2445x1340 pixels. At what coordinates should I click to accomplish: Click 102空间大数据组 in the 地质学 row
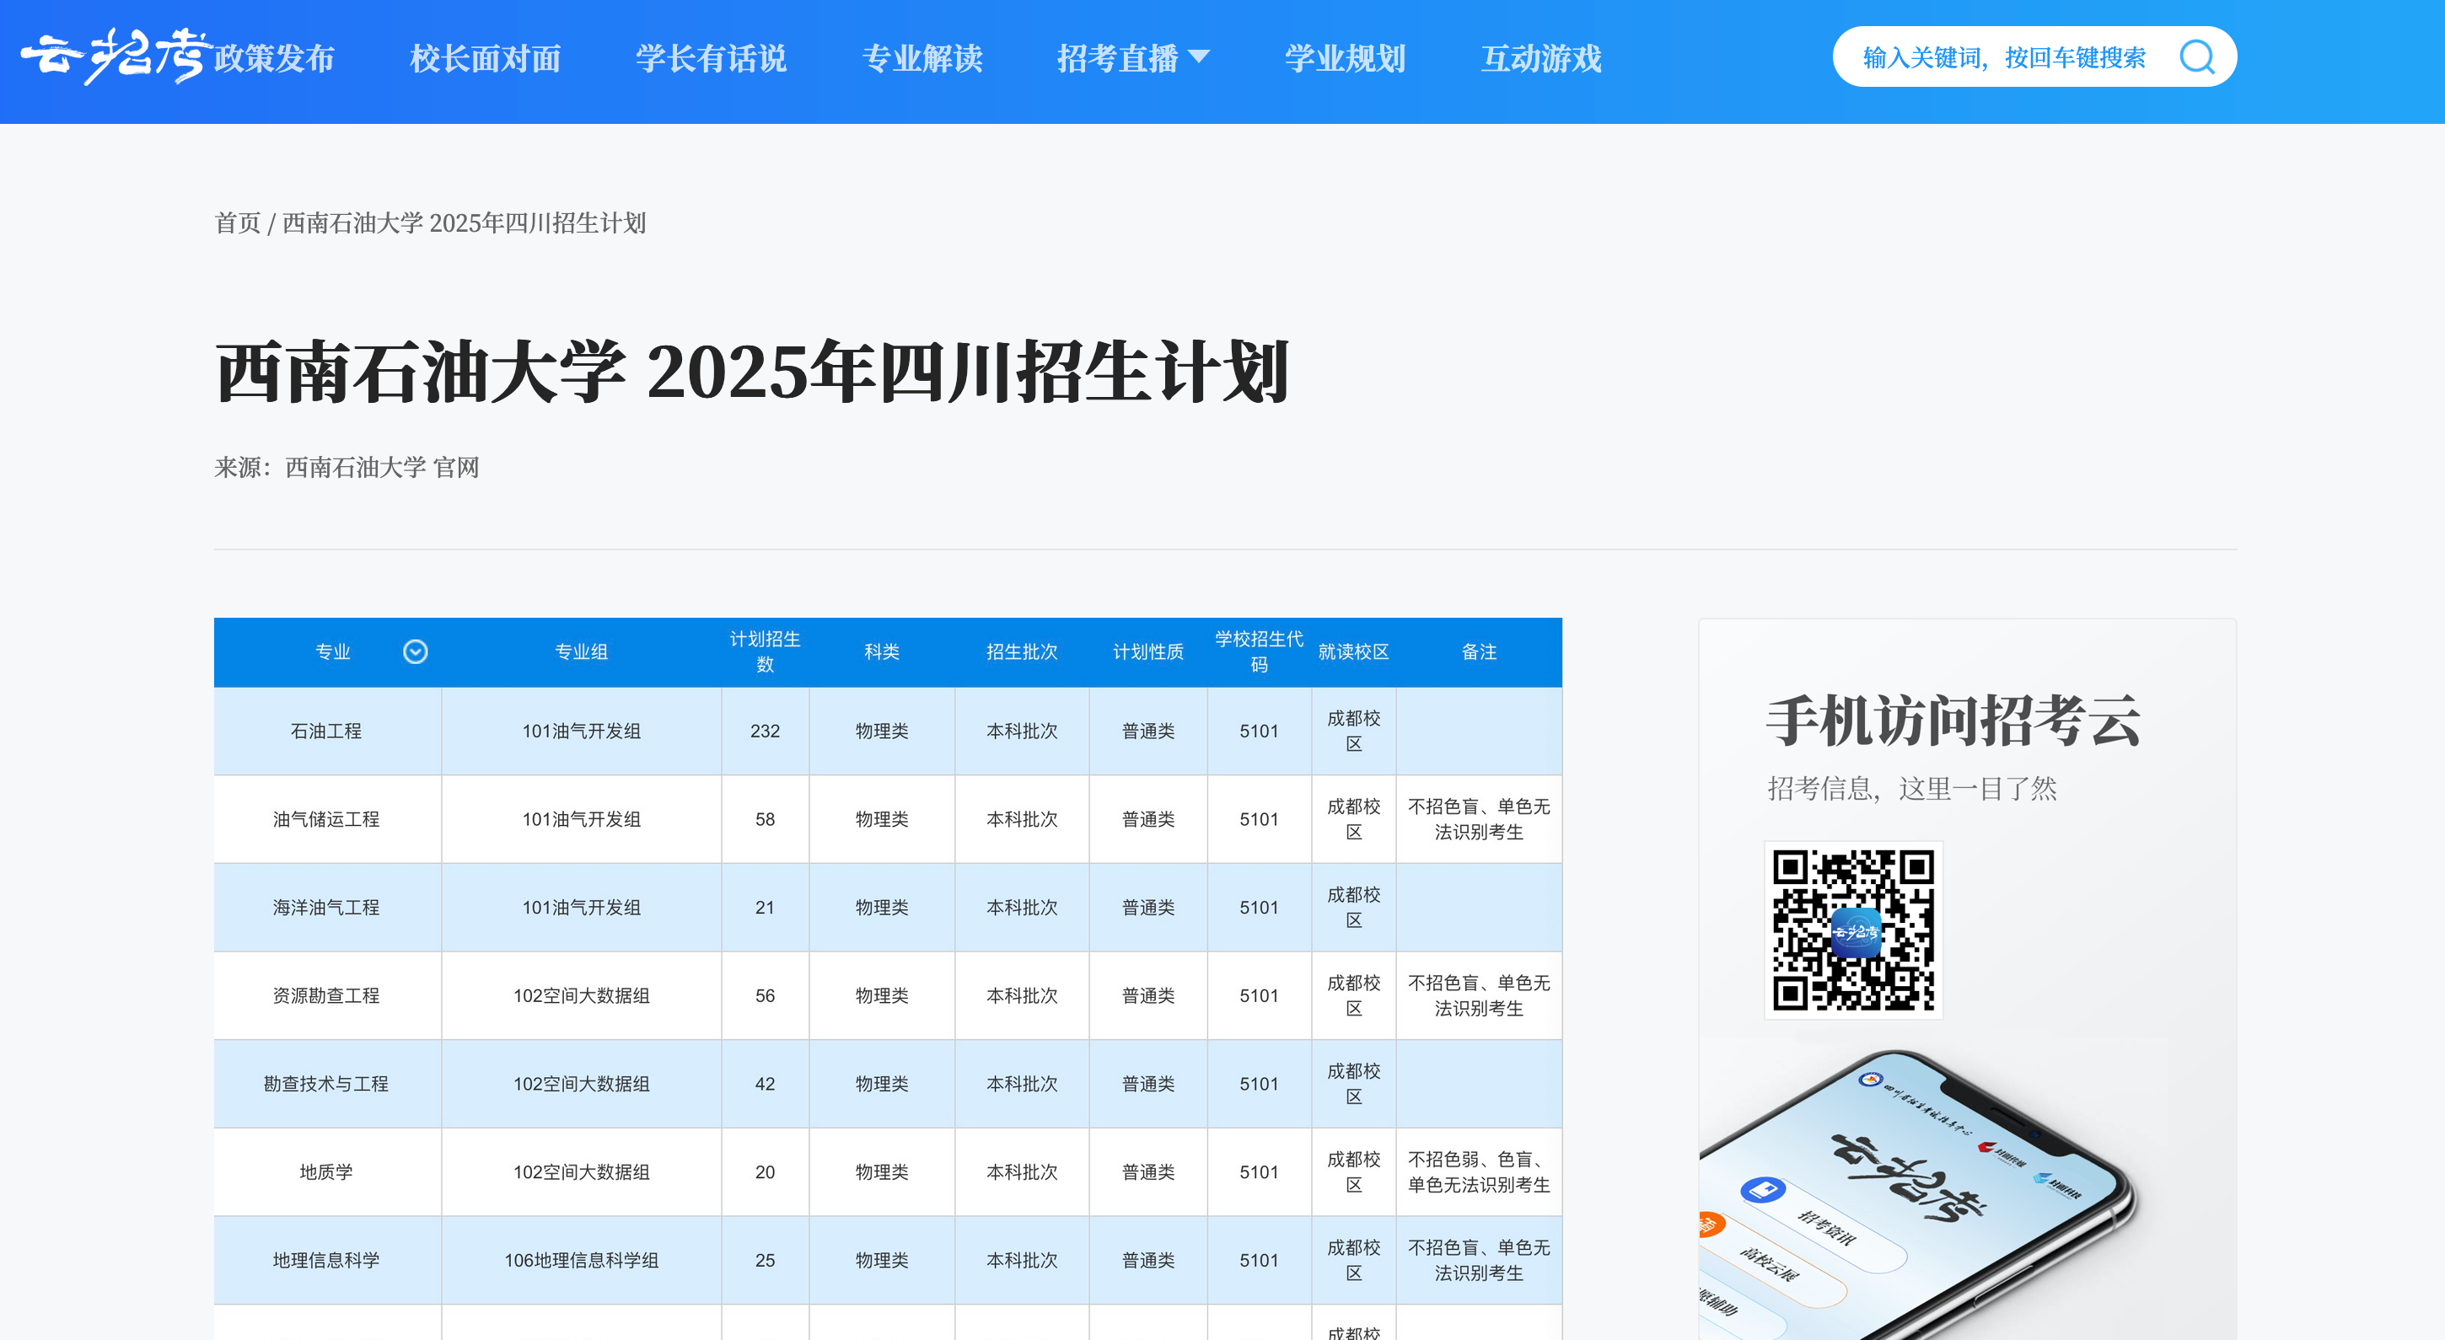point(581,1172)
